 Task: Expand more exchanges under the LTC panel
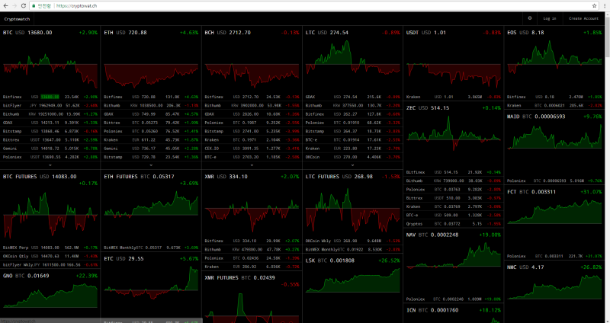pos(352,165)
